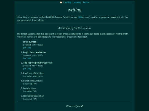
Task: Click '(released: 24 Dec 2025)' date text
Action: [33, 66]
